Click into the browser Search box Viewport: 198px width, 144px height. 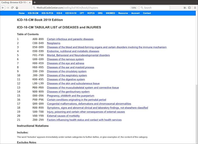coord(155,8)
